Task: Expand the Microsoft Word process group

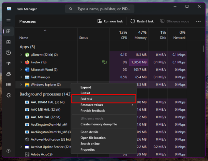Action: [x=21, y=69]
